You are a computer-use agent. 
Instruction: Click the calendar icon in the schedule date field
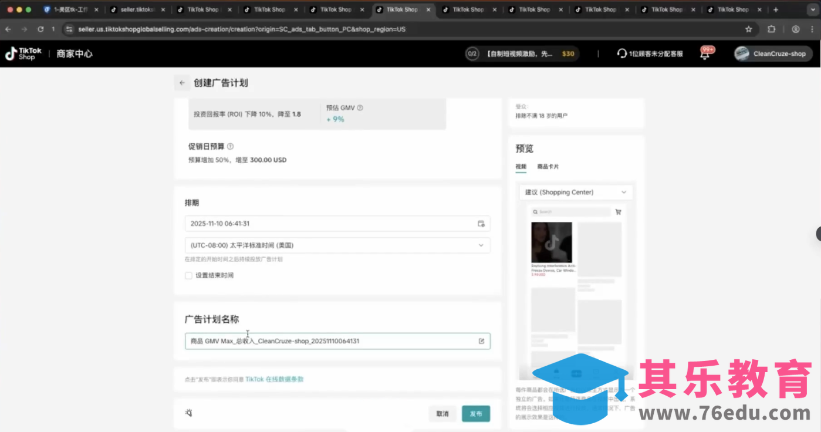[x=481, y=224]
